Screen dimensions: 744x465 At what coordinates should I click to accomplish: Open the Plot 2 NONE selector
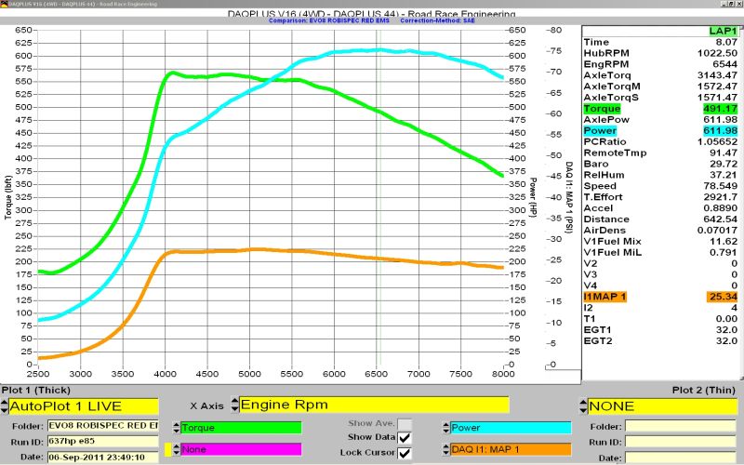tap(662, 406)
